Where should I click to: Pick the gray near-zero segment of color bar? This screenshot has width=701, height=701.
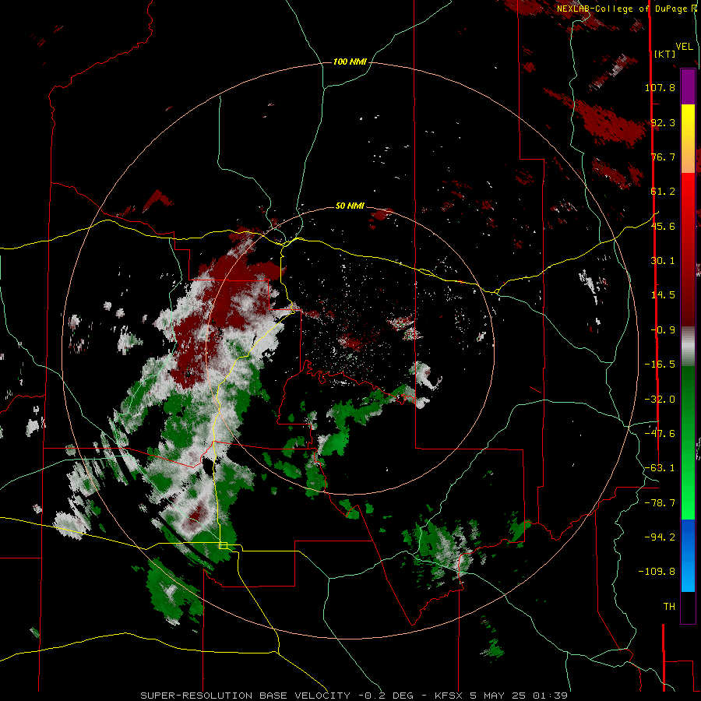tap(688, 347)
